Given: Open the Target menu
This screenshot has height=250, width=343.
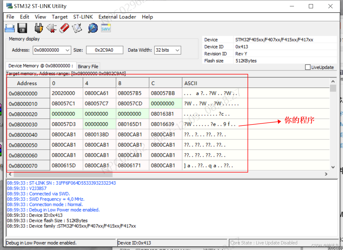Looking at the screenshot, I should (60, 17).
